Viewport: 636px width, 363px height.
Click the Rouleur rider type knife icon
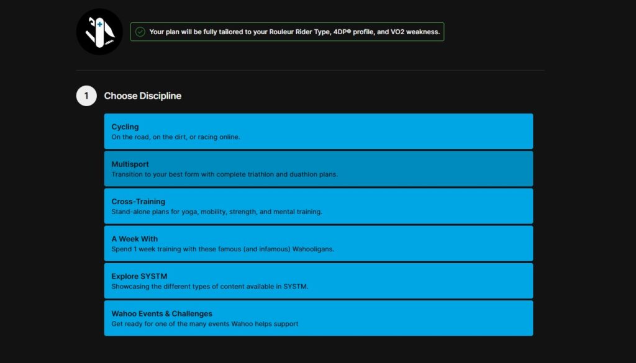click(x=99, y=32)
